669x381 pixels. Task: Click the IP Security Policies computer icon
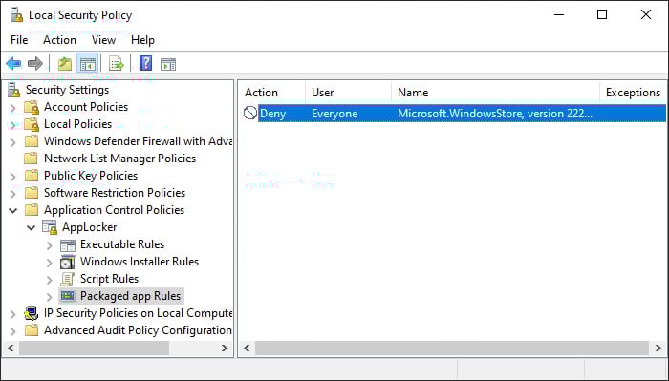(x=32, y=313)
